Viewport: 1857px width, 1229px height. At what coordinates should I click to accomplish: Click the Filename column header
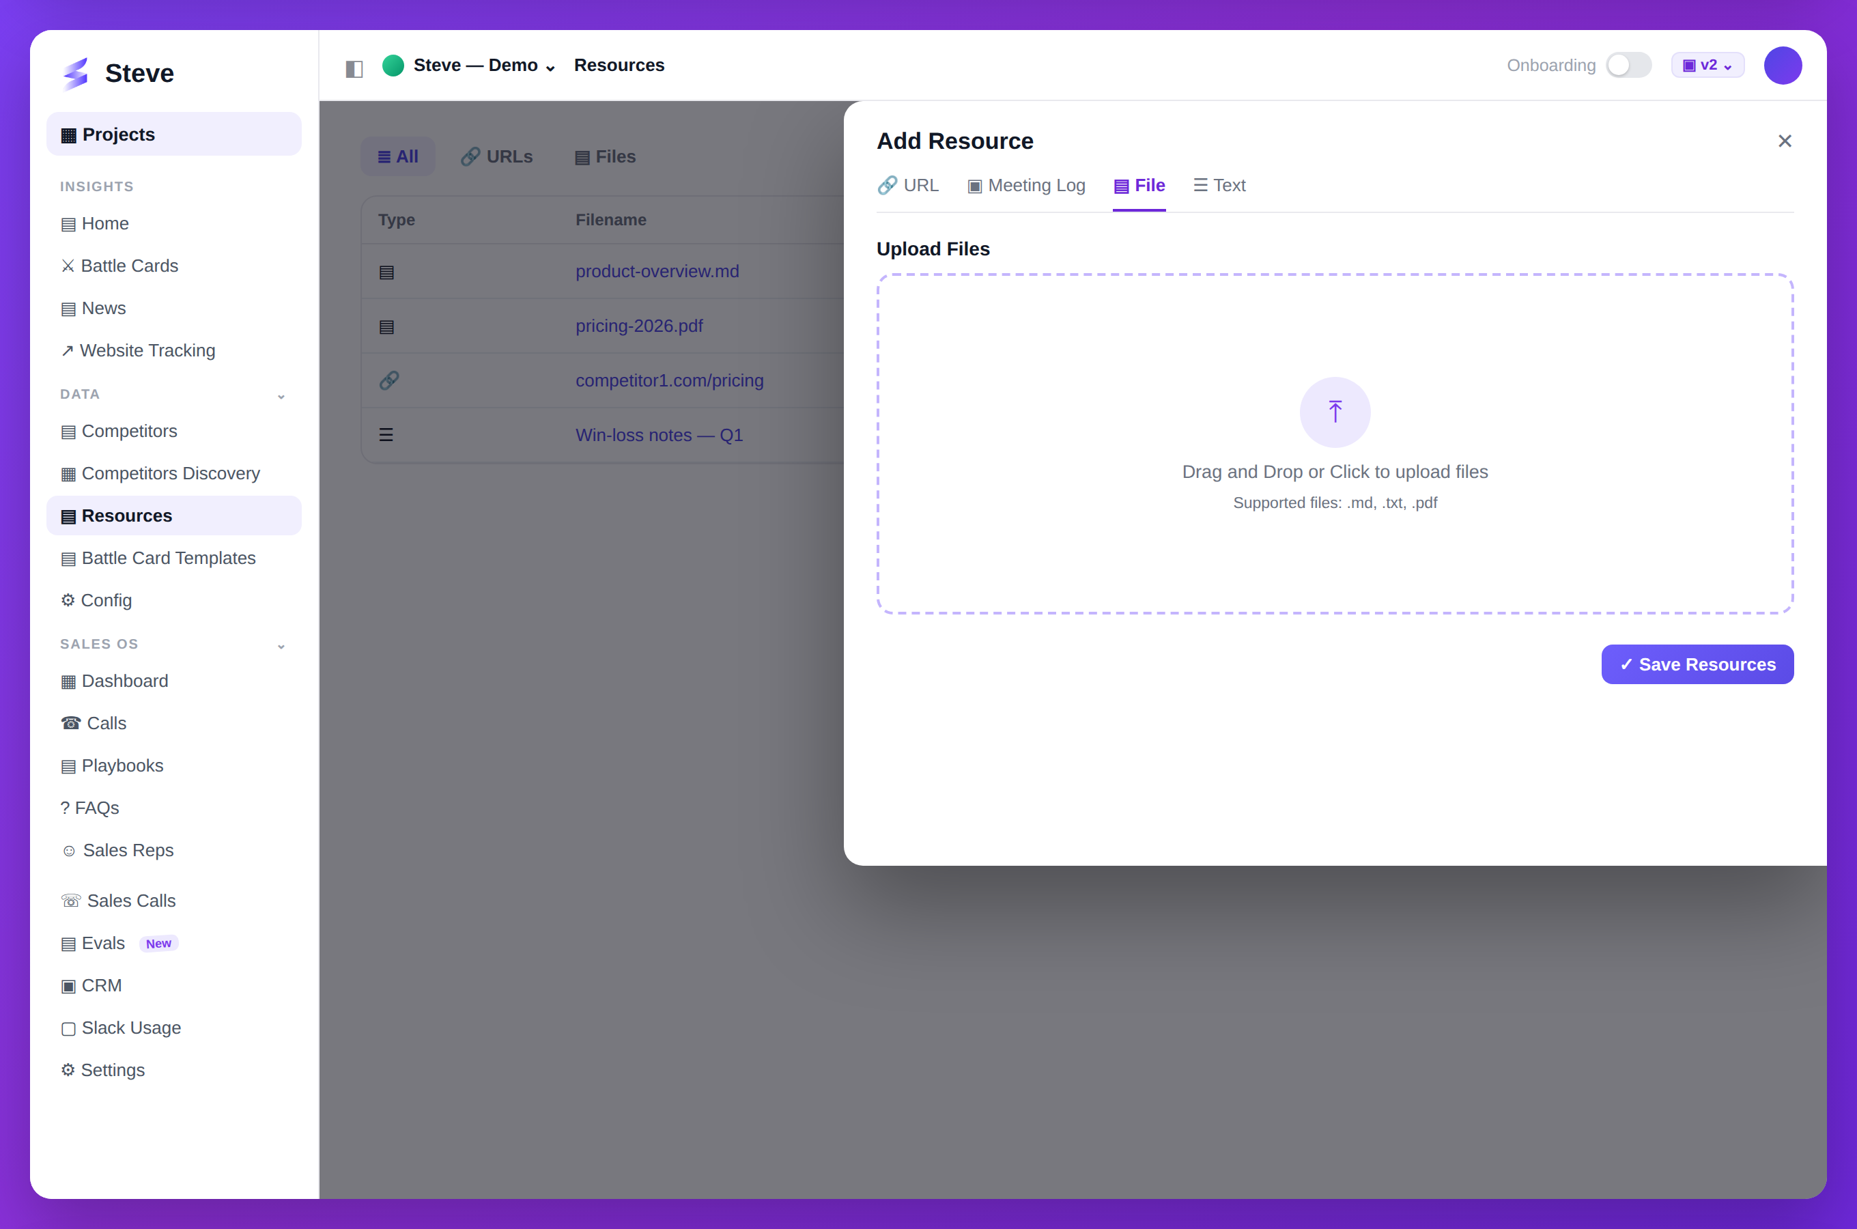pos(610,221)
